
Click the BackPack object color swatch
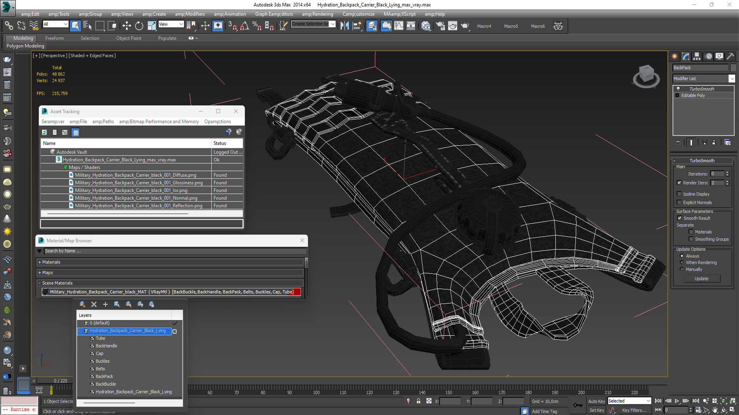[x=733, y=68]
